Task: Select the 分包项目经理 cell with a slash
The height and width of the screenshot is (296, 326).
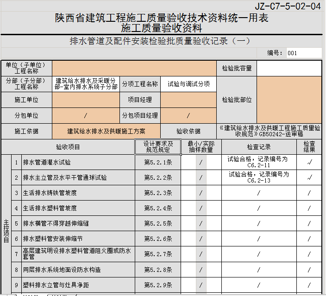Action: coord(188,115)
